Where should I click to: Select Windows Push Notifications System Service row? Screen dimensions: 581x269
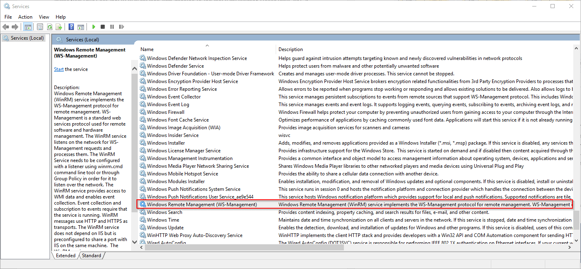pos(355,189)
